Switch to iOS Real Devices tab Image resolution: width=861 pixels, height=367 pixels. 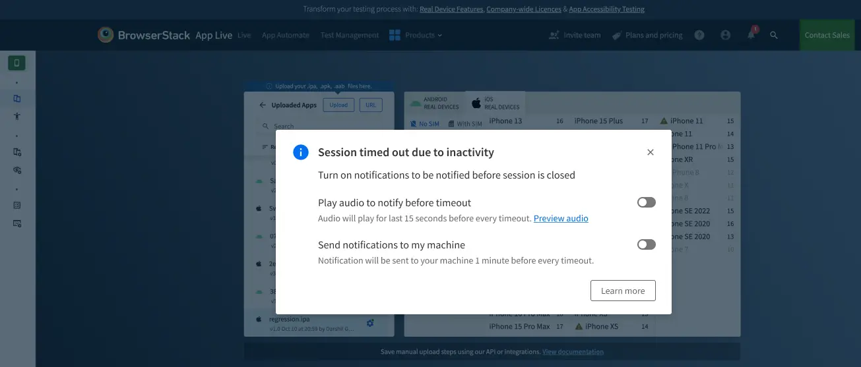tap(495, 103)
